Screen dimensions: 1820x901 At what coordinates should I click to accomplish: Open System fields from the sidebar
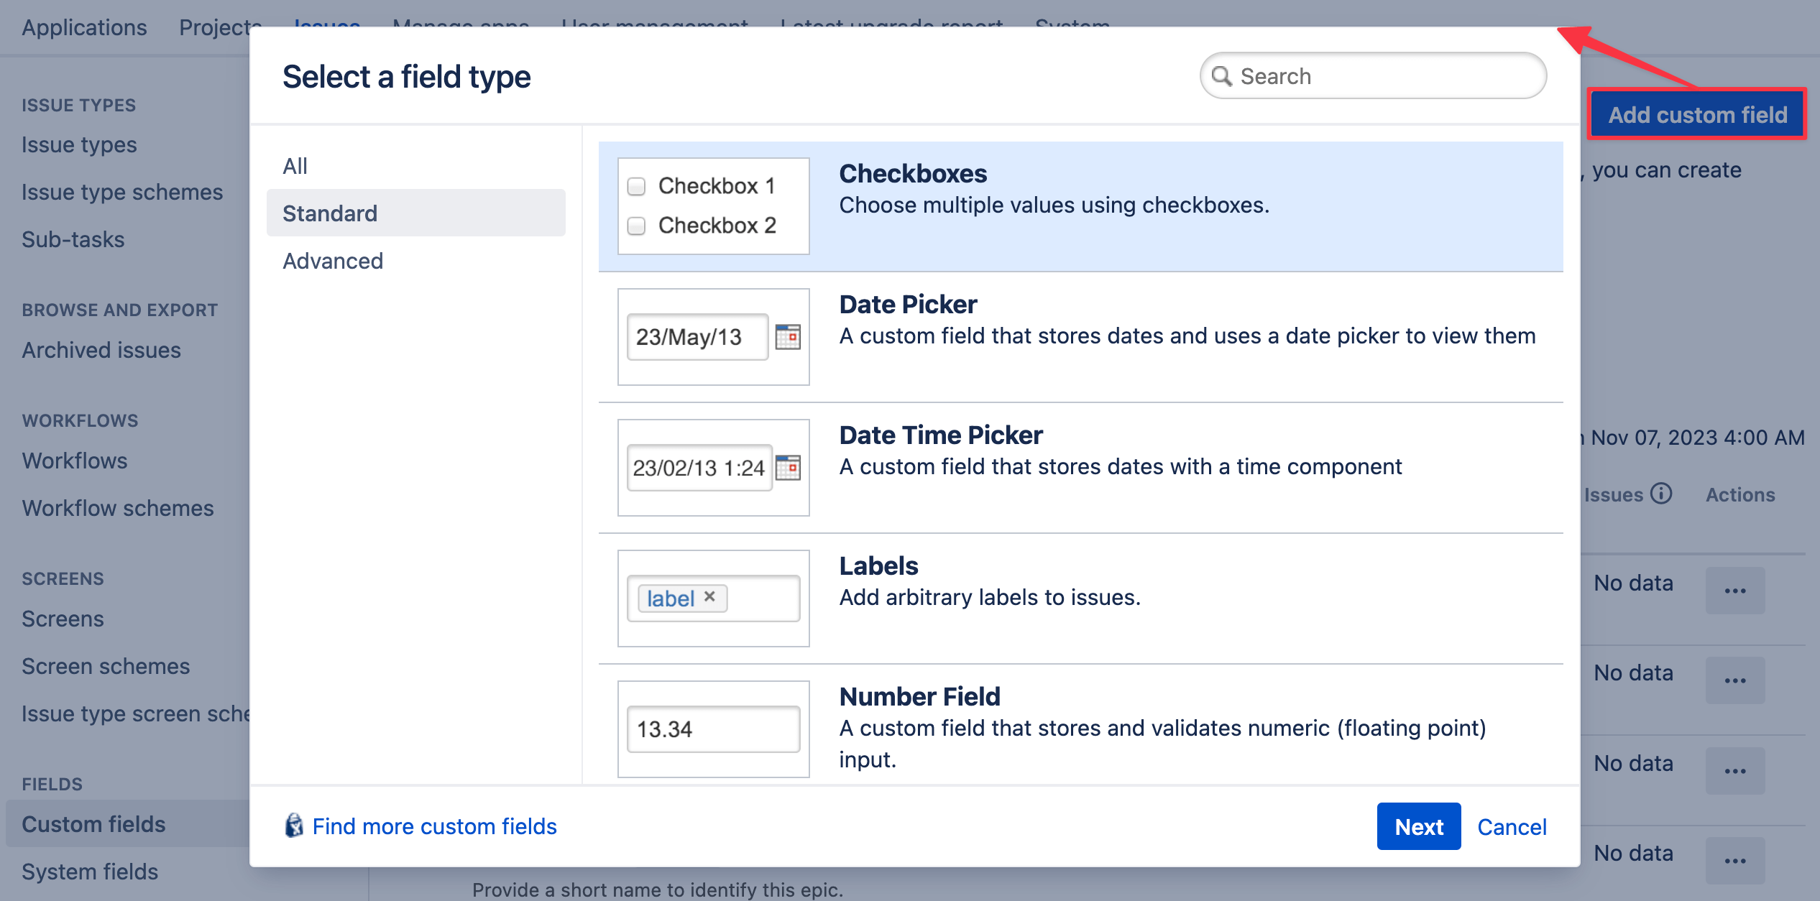[89, 871]
